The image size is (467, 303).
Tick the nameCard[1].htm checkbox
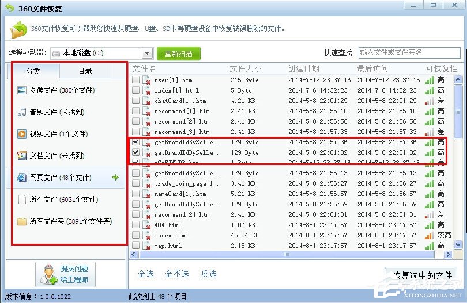click(135, 193)
